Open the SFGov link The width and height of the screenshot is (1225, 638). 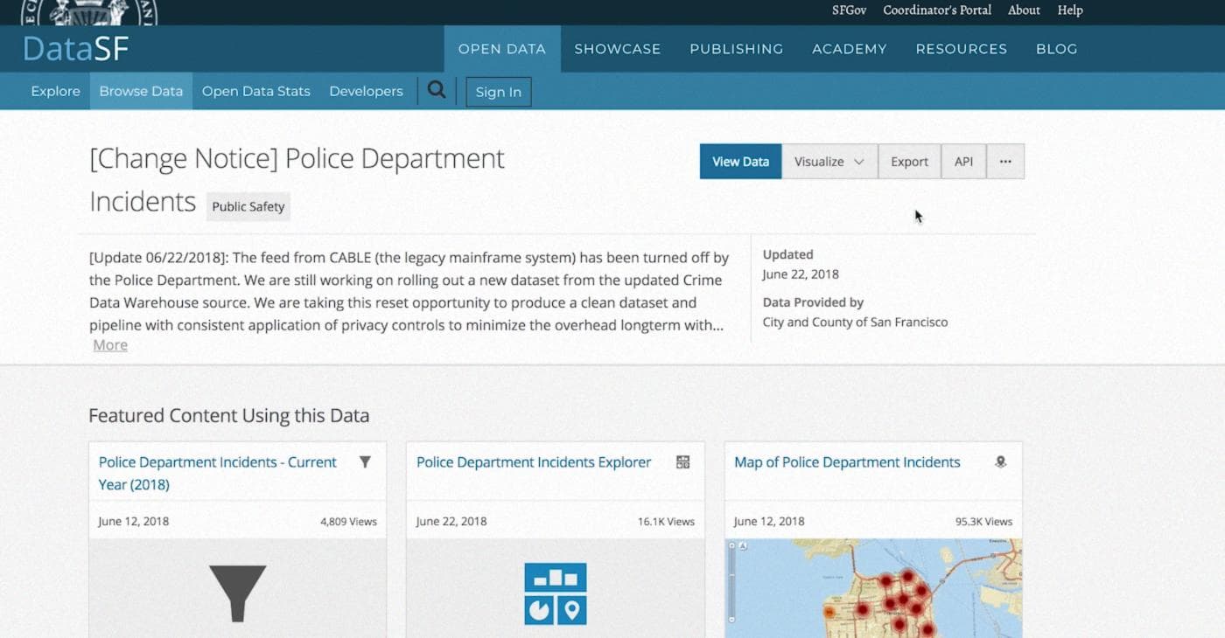[849, 10]
